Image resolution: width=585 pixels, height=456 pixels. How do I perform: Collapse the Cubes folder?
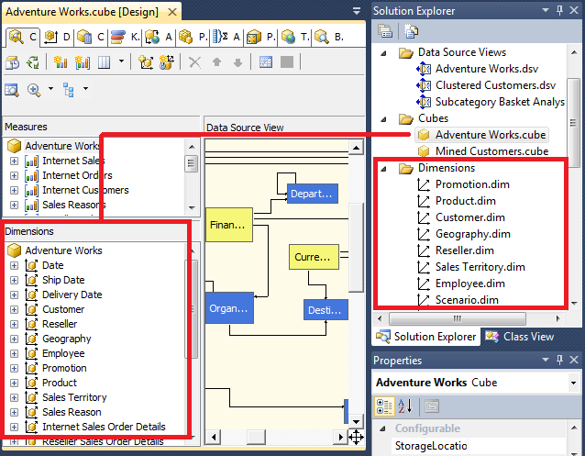(x=383, y=119)
